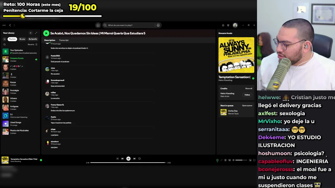This screenshot has width=335, height=188.
Task: Open the lyrics microphone icon
Action: 221,160
